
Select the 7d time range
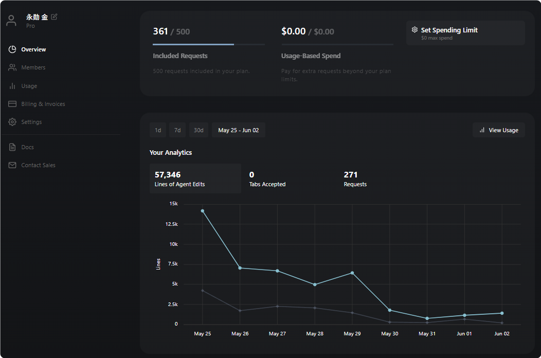[x=177, y=130]
